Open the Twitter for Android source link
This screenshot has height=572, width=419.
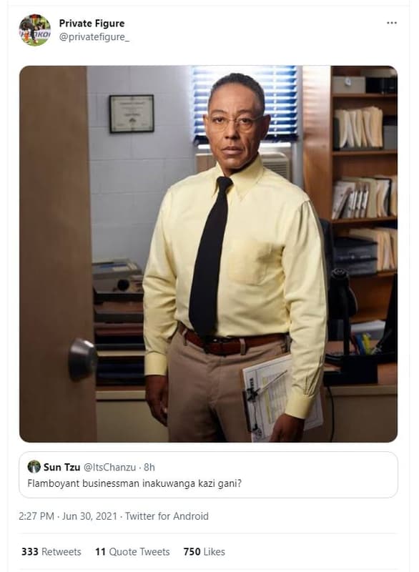167,516
